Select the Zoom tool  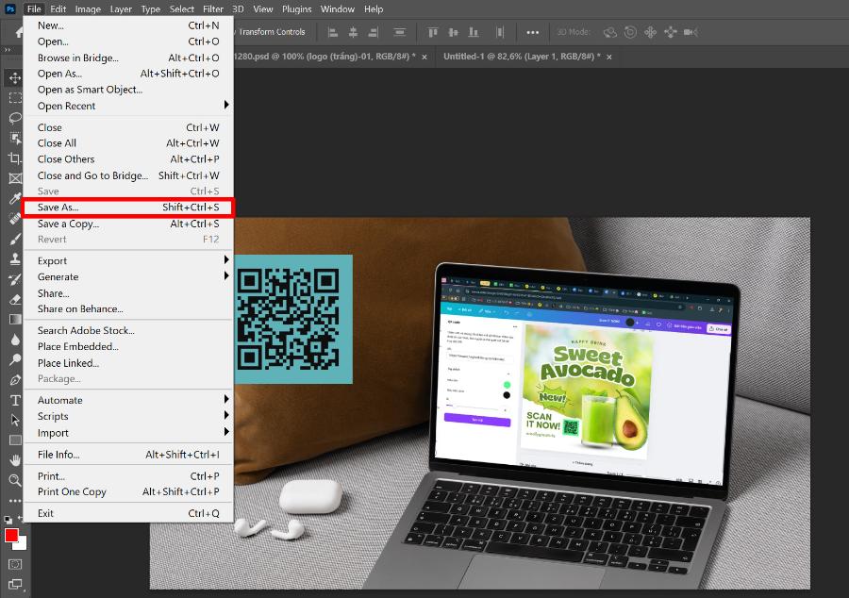(15, 479)
